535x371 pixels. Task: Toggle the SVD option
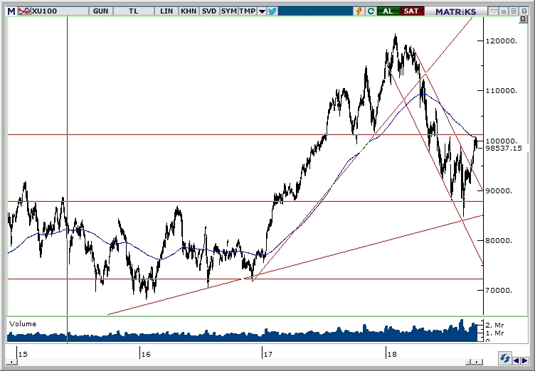(x=209, y=11)
